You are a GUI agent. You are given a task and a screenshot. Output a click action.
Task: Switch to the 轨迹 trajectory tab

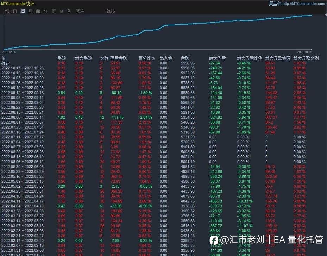[111, 11]
